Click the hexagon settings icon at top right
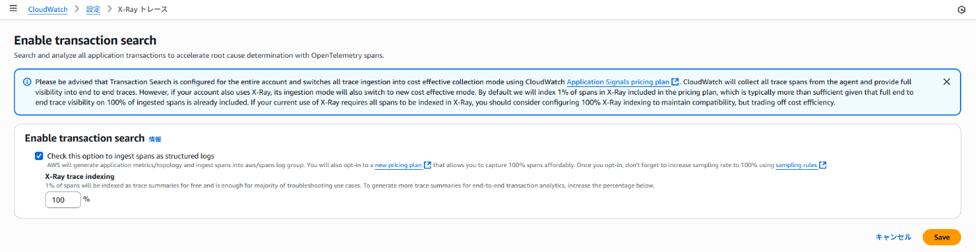976x252 pixels. pos(961,10)
